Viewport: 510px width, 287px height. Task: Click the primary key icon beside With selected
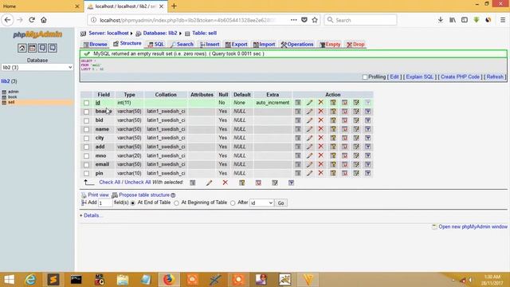tap(241, 183)
